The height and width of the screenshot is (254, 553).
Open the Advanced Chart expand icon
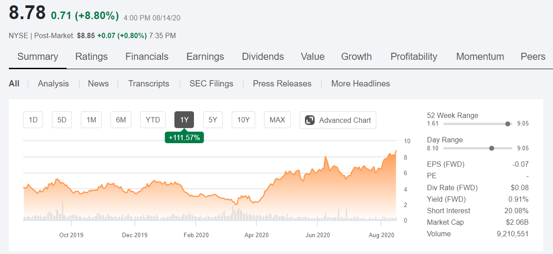(x=311, y=120)
